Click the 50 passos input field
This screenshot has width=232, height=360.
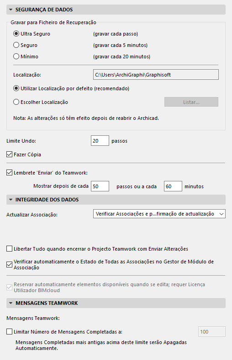tap(100, 186)
